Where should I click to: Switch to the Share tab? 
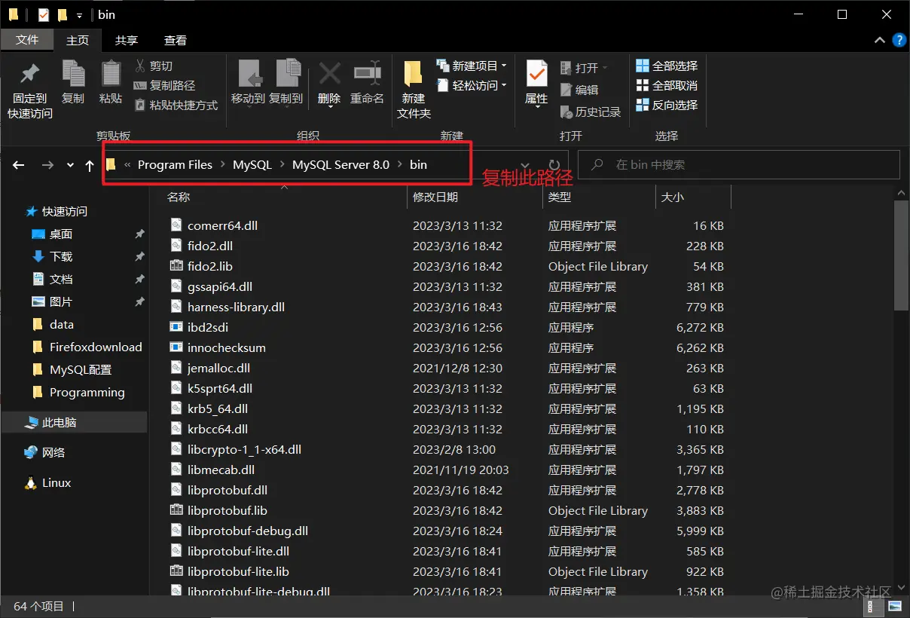coord(126,40)
